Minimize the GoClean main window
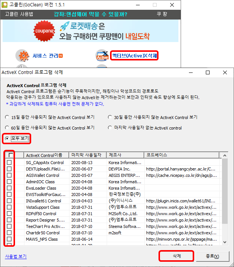This screenshot has height=267, width=234. pos(138,5)
